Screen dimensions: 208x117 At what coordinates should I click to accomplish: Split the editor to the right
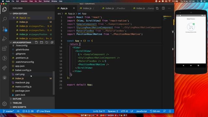[163, 8]
